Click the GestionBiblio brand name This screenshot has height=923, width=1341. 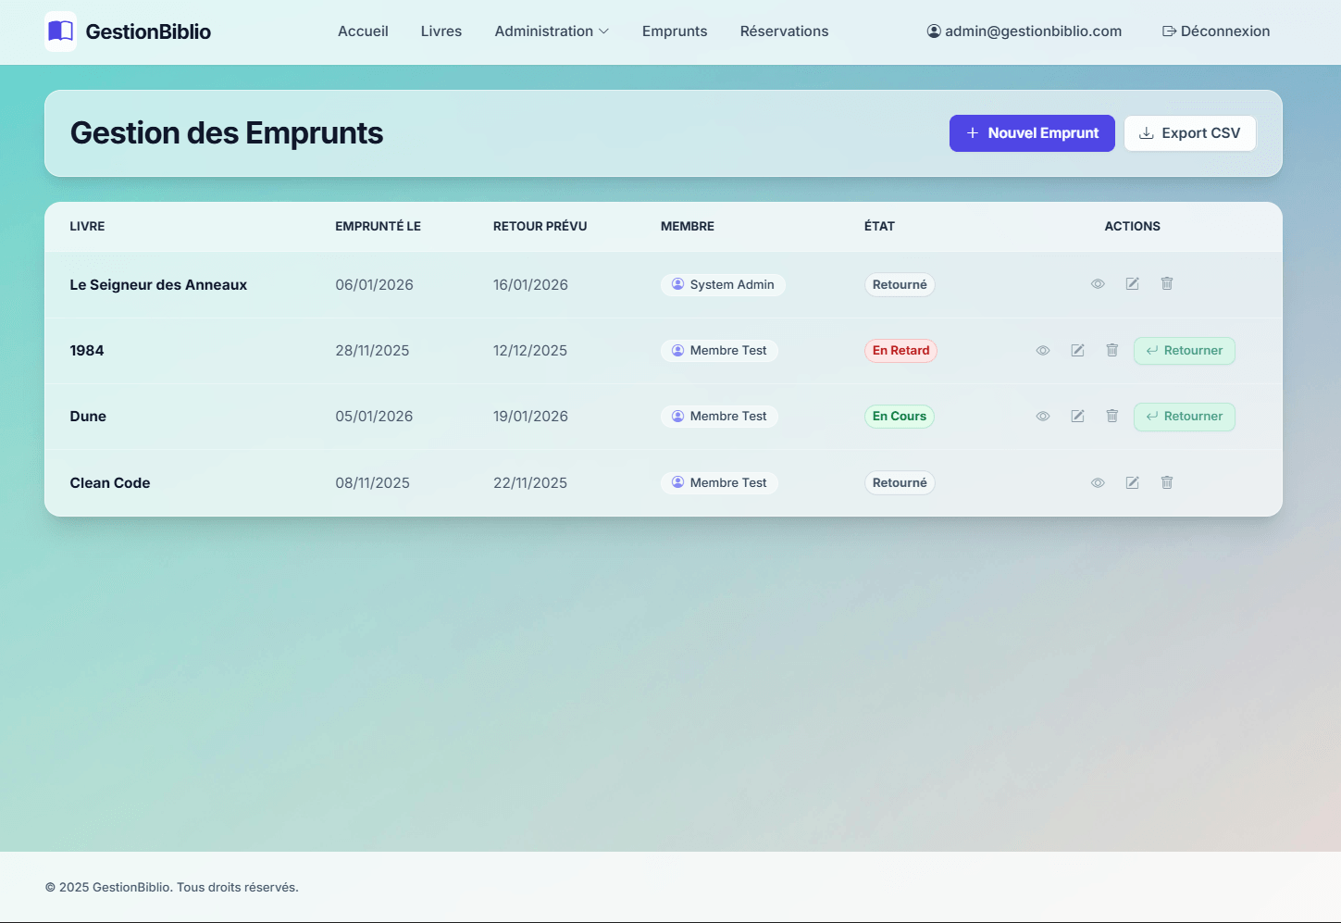tap(148, 31)
